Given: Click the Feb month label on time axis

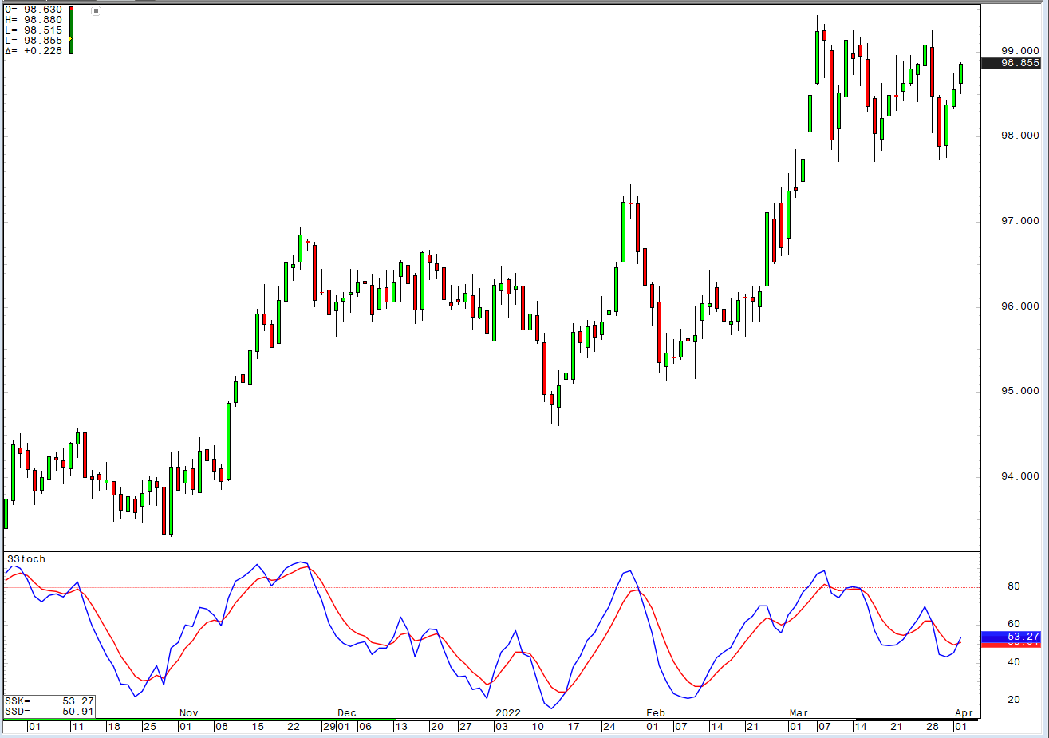Looking at the screenshot, I should (x=655, y=713).
